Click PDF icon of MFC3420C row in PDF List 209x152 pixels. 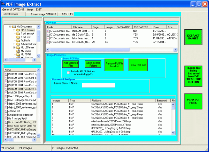[x=48, y=41]
